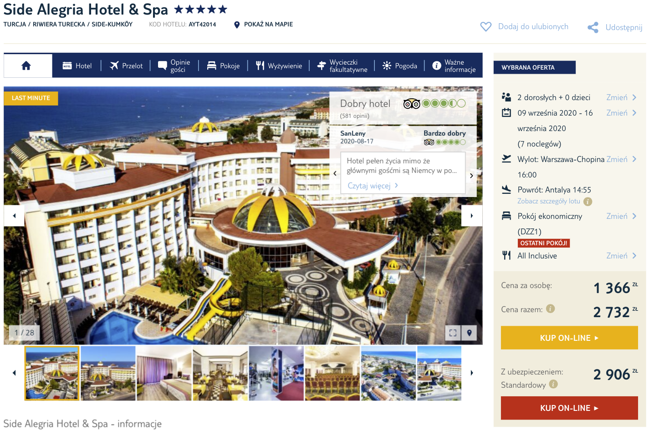Switch to the Hotel tab

(77, 66)
